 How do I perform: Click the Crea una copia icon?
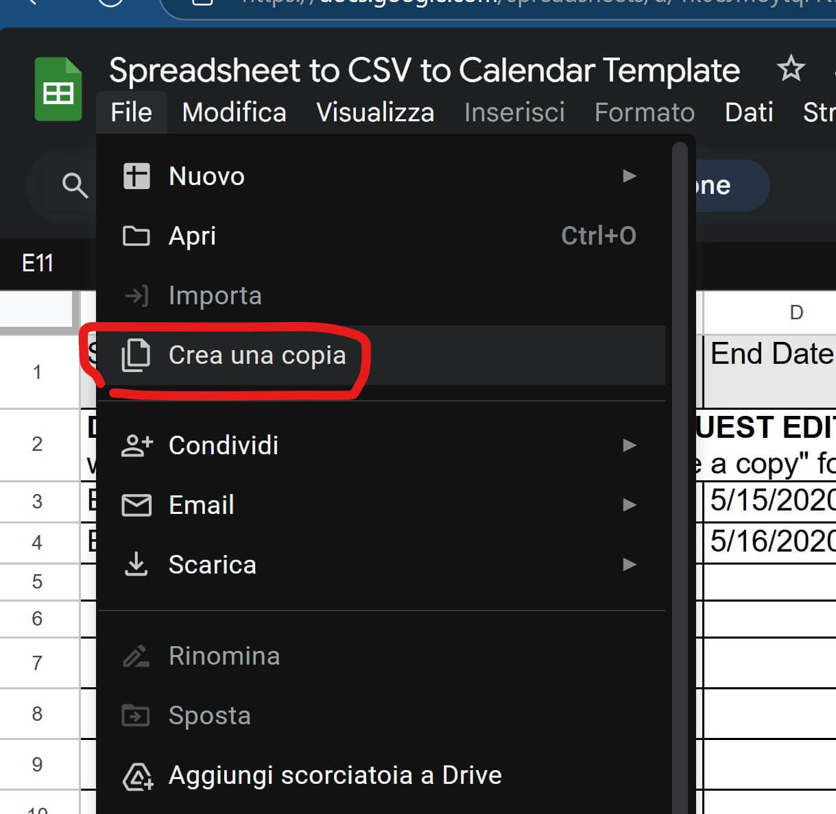pyautogui.click(x=136, y=356)
